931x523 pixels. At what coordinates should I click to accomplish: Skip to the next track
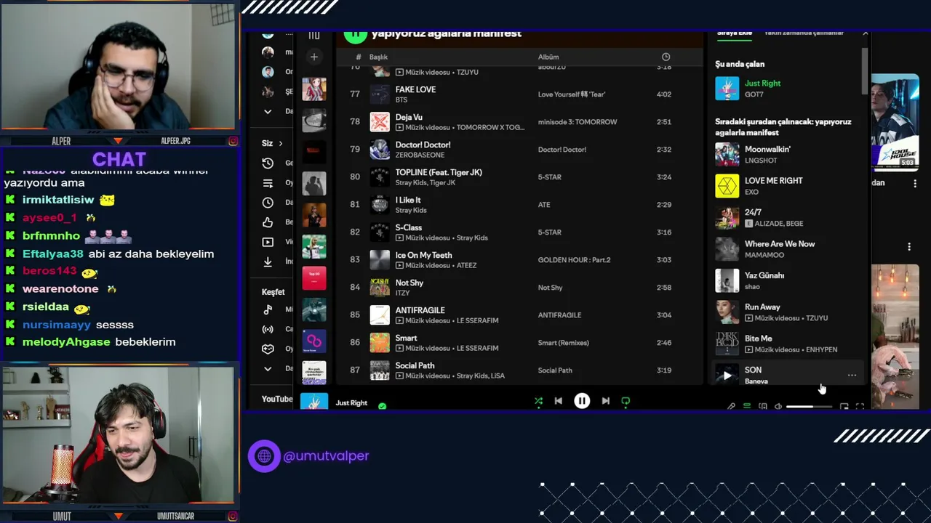605,401
